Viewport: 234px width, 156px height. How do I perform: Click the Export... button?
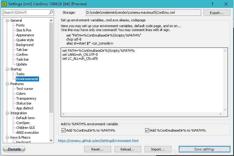[217, 13]
